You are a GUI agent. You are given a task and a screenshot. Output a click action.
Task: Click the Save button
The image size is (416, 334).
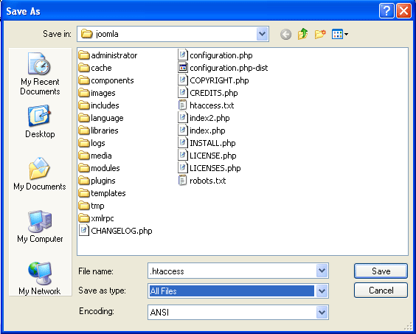[x=381, y=271]
